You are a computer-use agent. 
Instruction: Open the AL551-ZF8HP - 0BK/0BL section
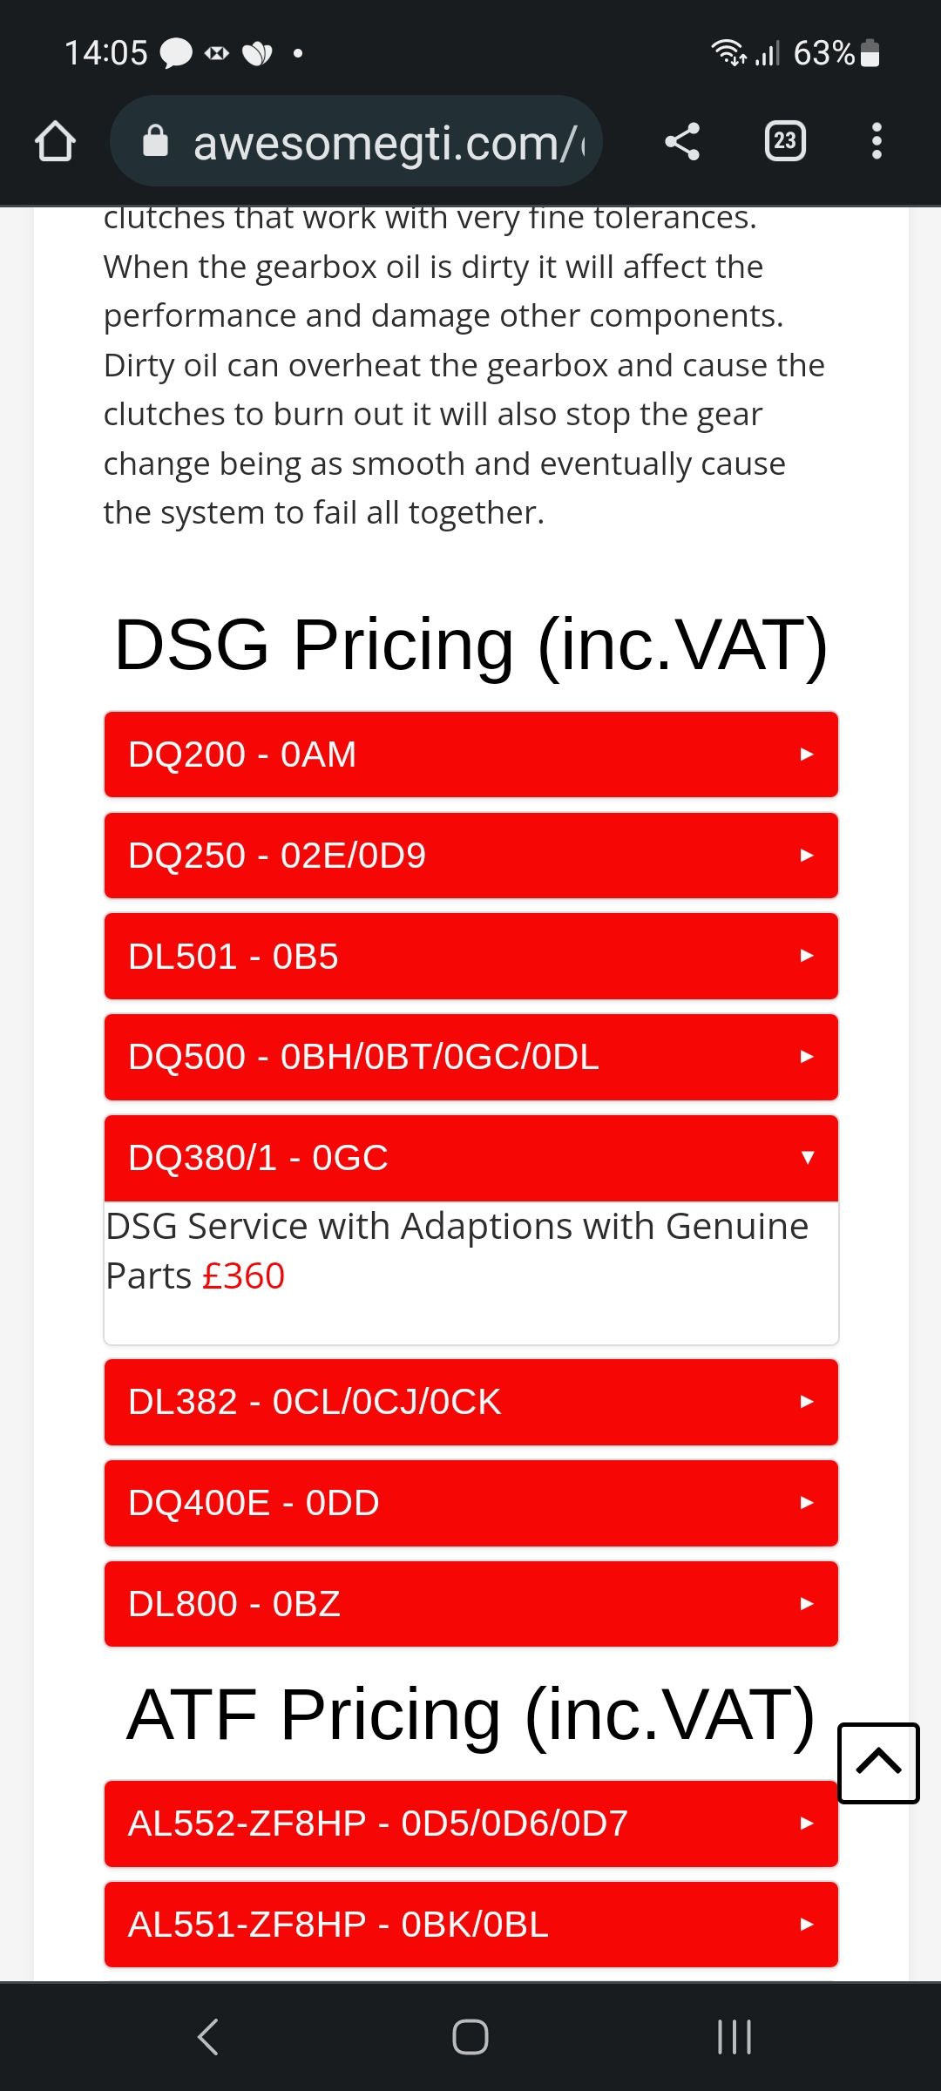point(470,1925)
